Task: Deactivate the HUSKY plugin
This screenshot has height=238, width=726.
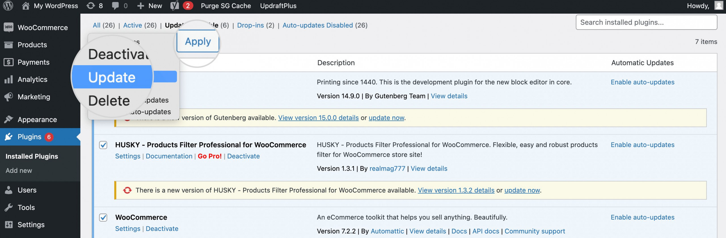Action: tap(243, 156)
